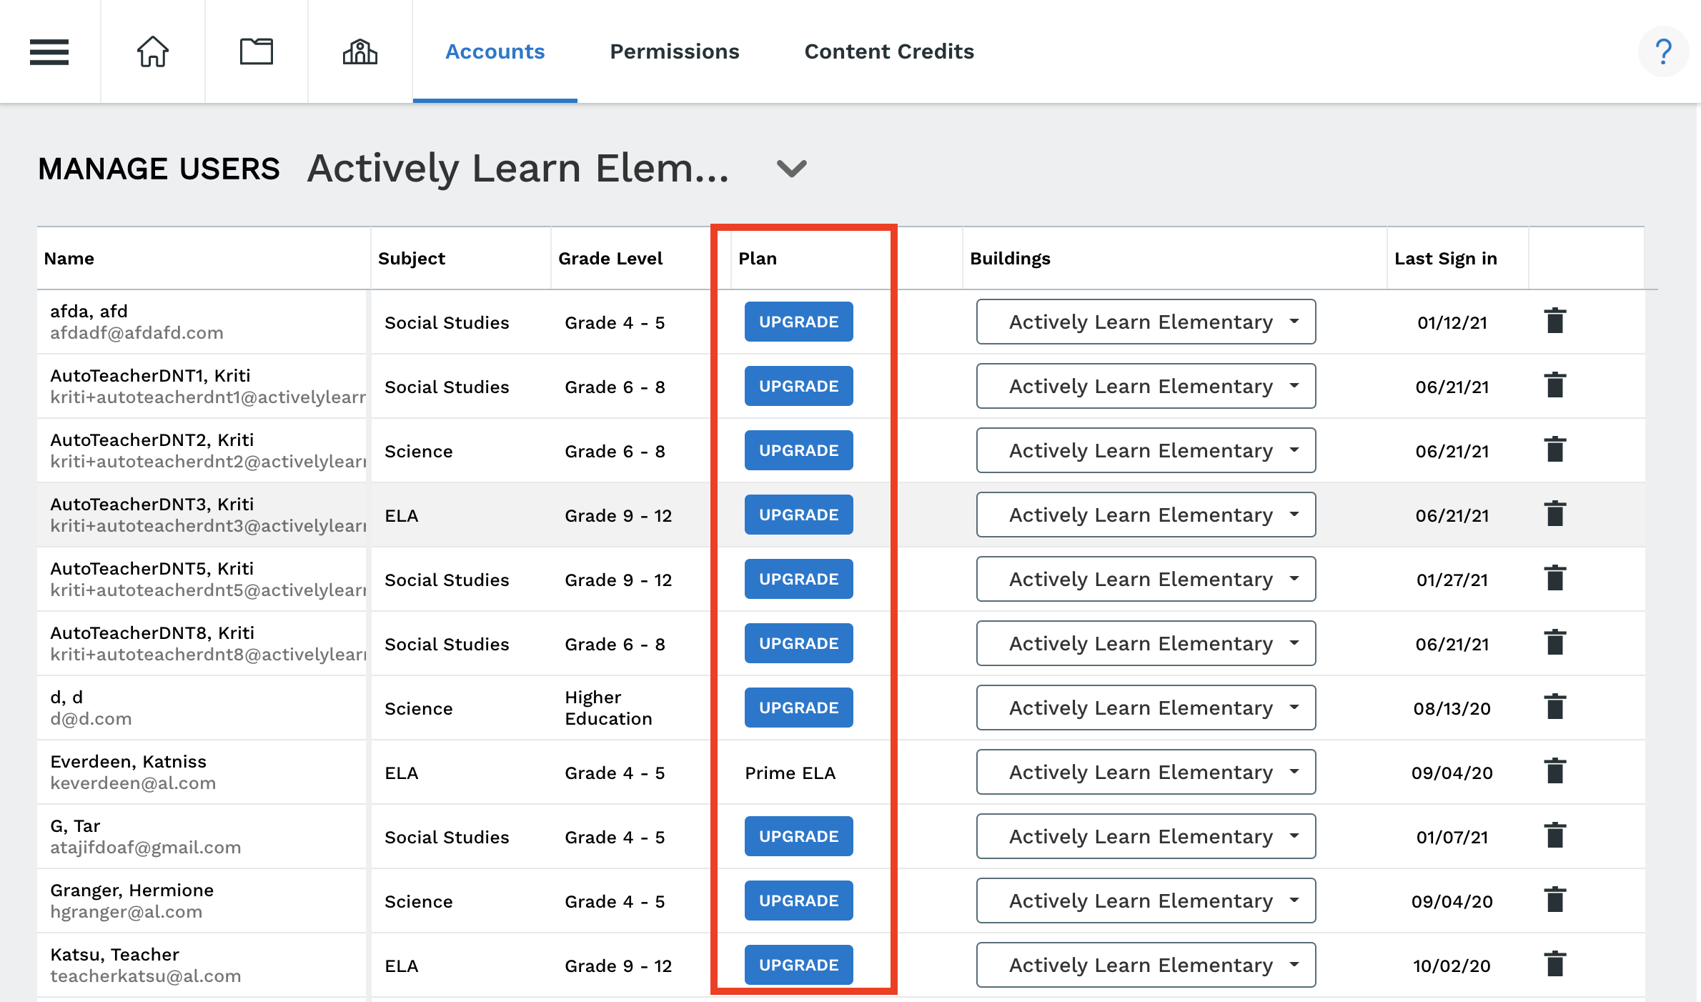
Task: Select last sign in date 08/13/20
Action: tap(1452, 708)
